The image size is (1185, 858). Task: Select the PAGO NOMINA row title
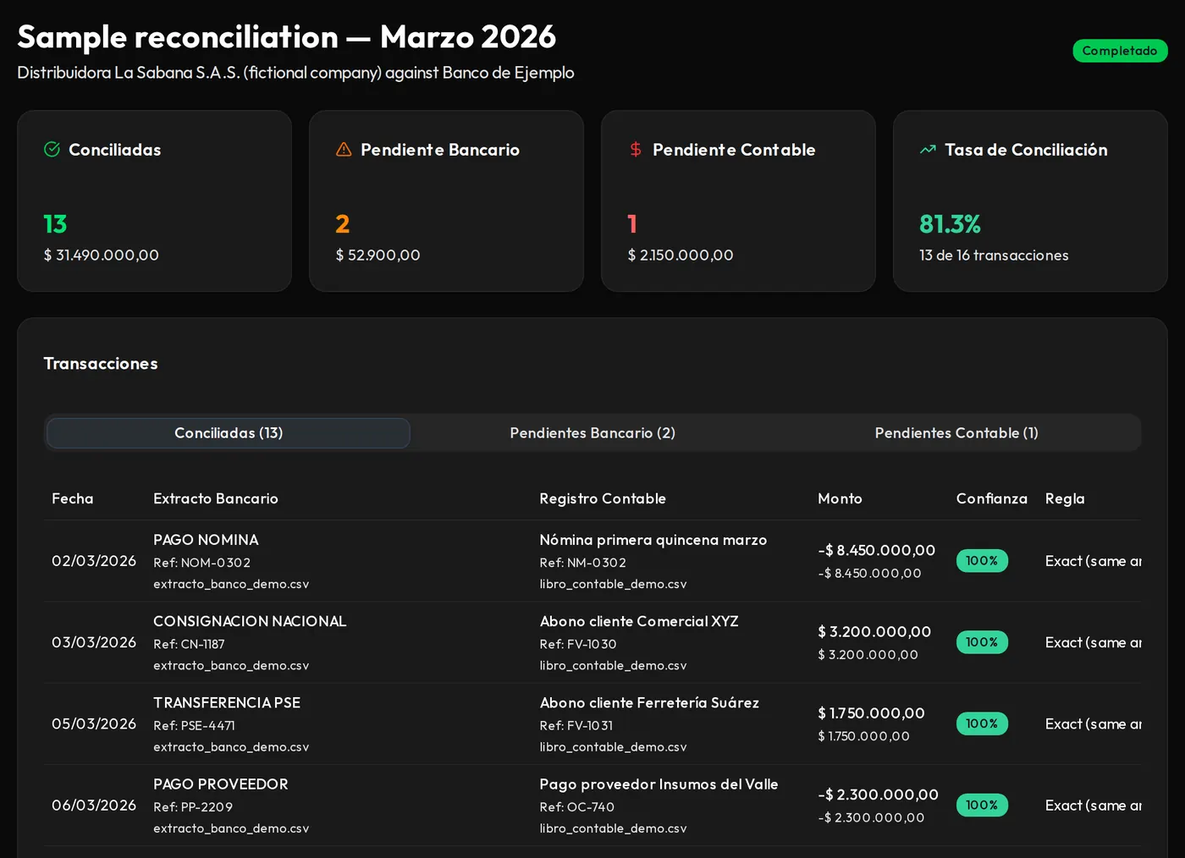tap(206, 540)
